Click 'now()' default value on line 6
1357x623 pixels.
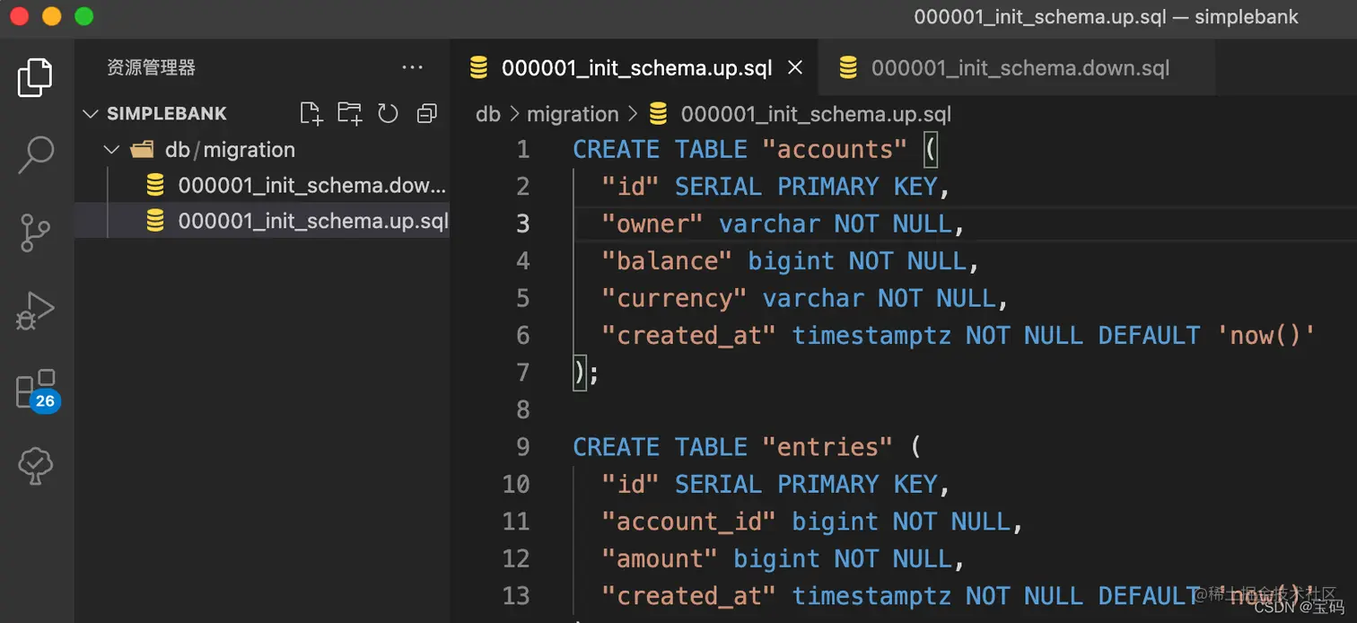[x=1265, y=336]
